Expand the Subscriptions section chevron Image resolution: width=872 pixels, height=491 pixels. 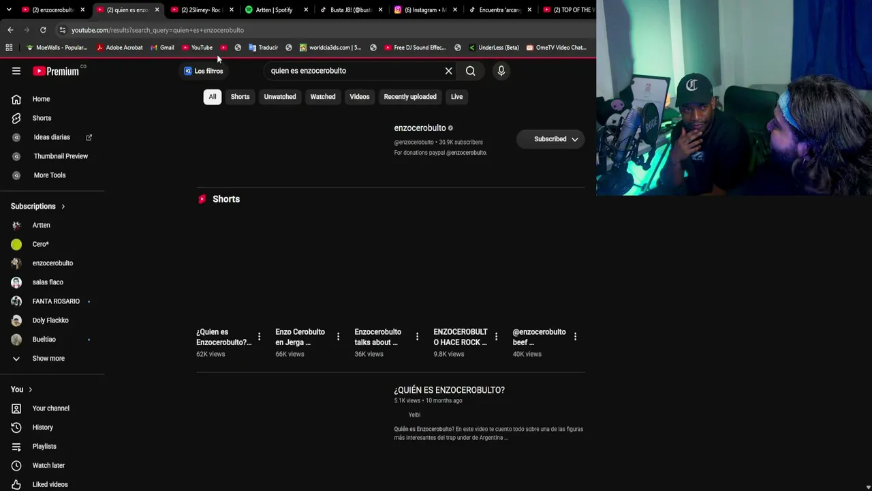tap(63, 207)
